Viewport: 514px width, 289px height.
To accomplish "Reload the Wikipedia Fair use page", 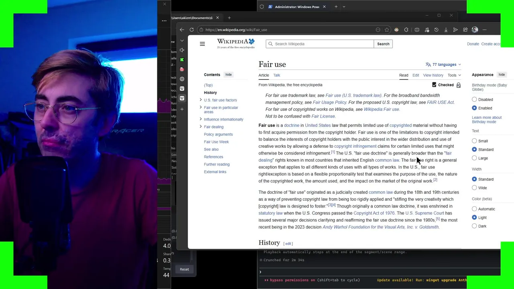I will (x=192, y=30).
